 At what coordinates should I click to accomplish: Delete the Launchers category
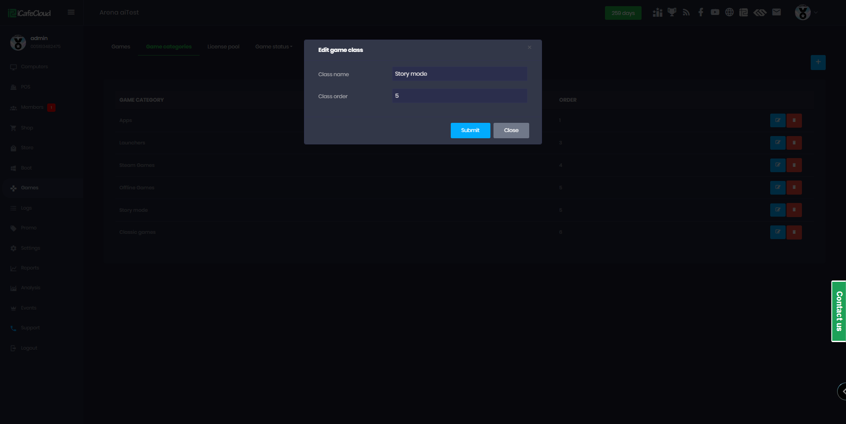pyautogui.click(x=794, y=143)
